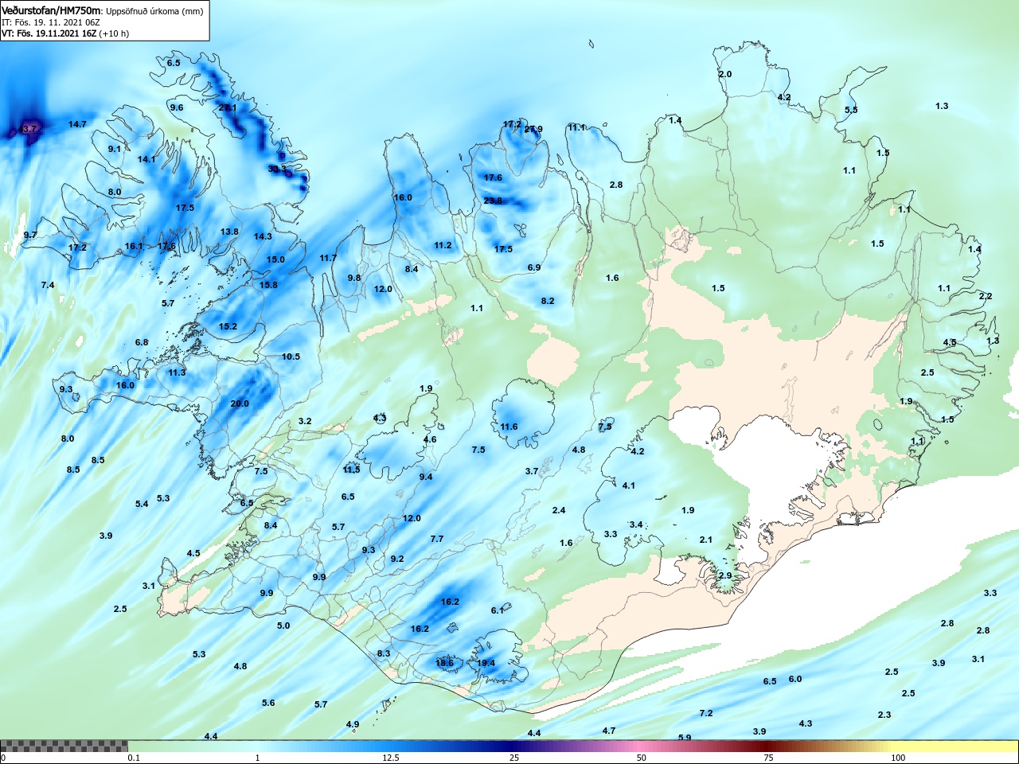Image resolution: width=1019 pixels, height=764 pixels.
Task: Click the 75 legend scale label
Action: tap(768, 758)
